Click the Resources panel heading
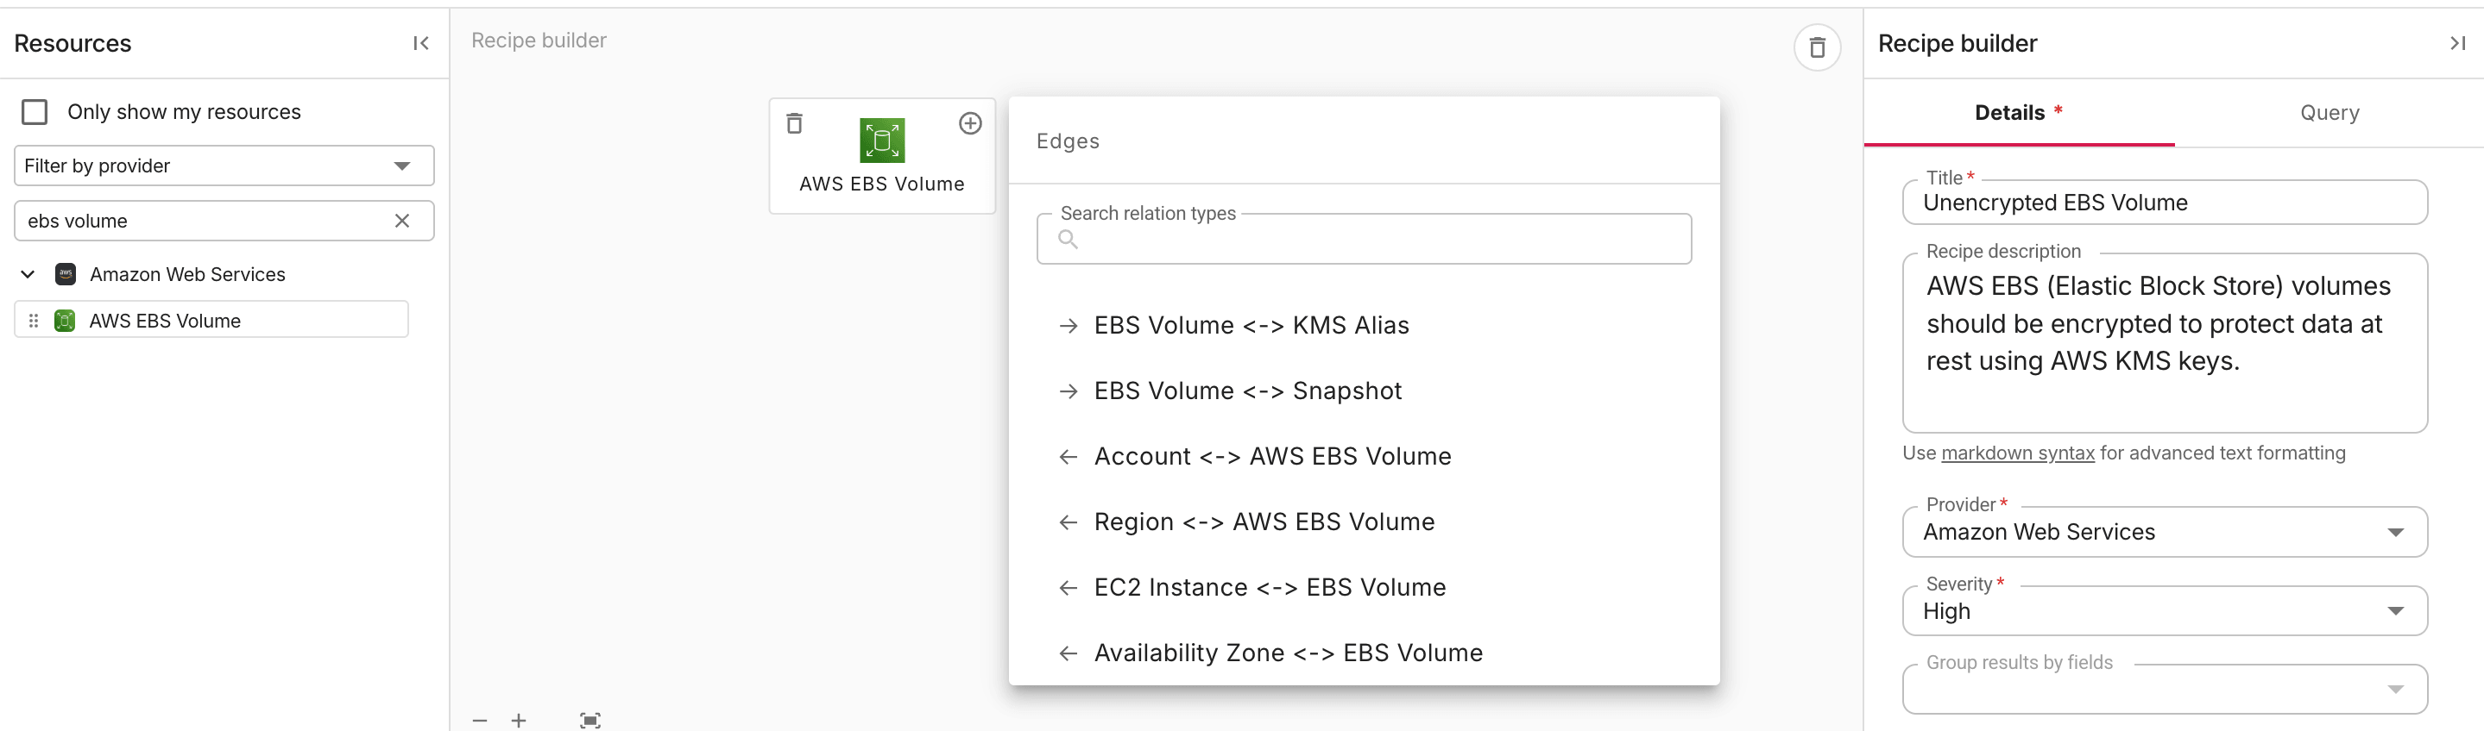Viewport: 2484px width, 731px height. [73, 43]
